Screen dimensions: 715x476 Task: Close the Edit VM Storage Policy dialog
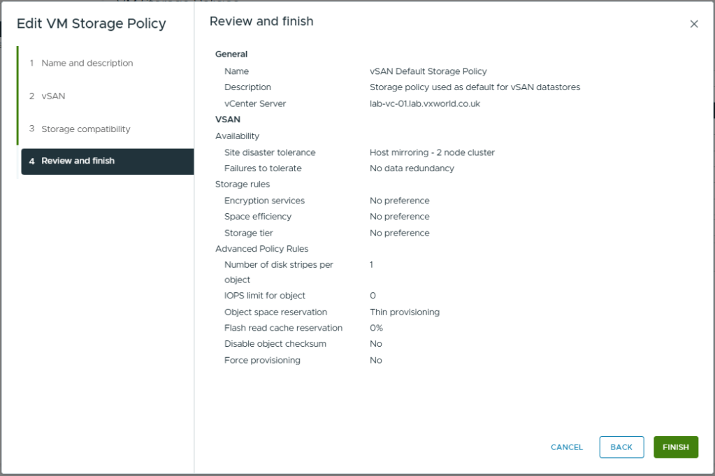[x=694, y=24]
